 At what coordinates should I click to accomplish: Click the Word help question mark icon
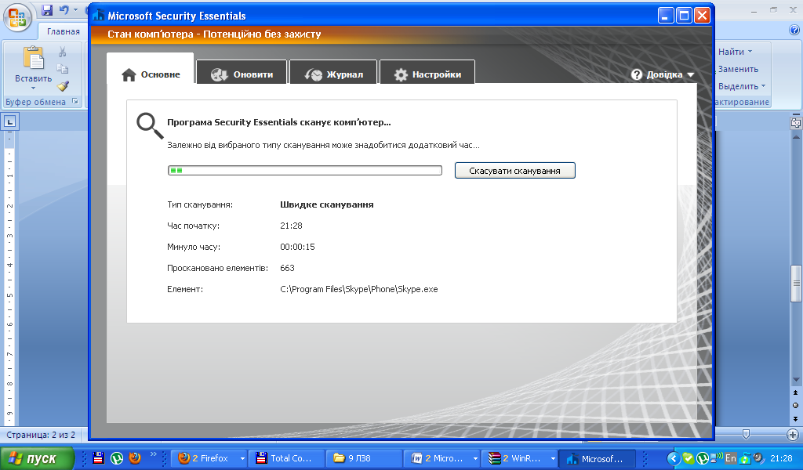794,31
